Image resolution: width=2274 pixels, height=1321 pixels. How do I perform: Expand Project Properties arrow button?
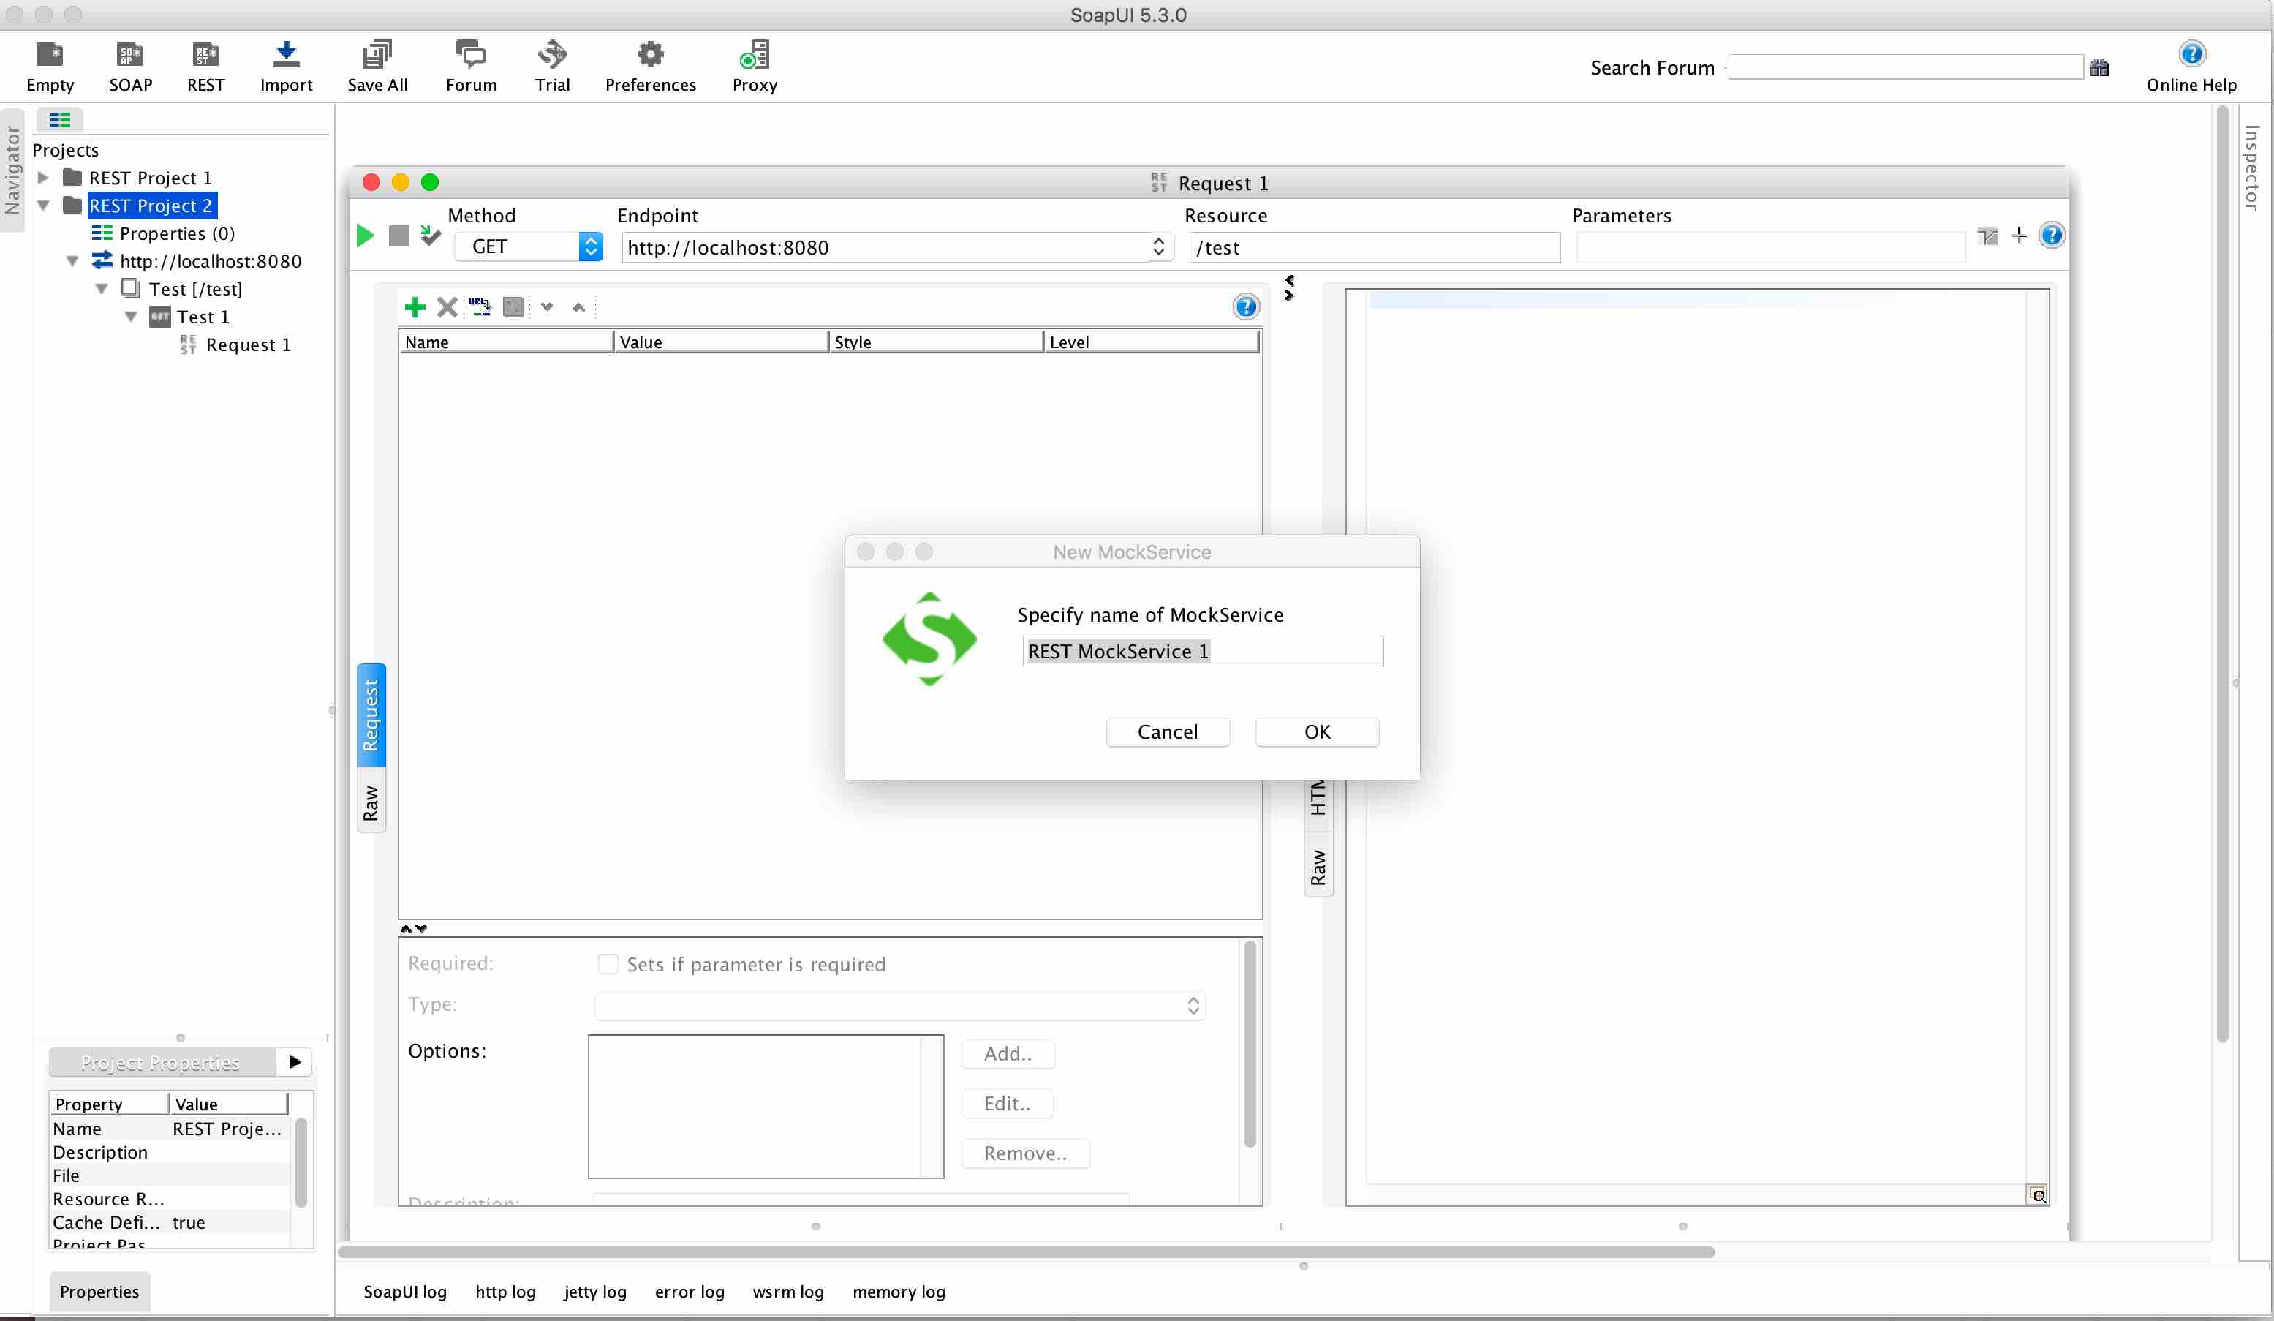click(294, 1062)
